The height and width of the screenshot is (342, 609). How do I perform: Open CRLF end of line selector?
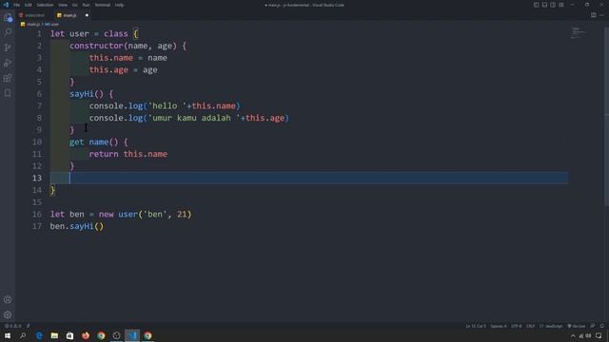[531, 326]
